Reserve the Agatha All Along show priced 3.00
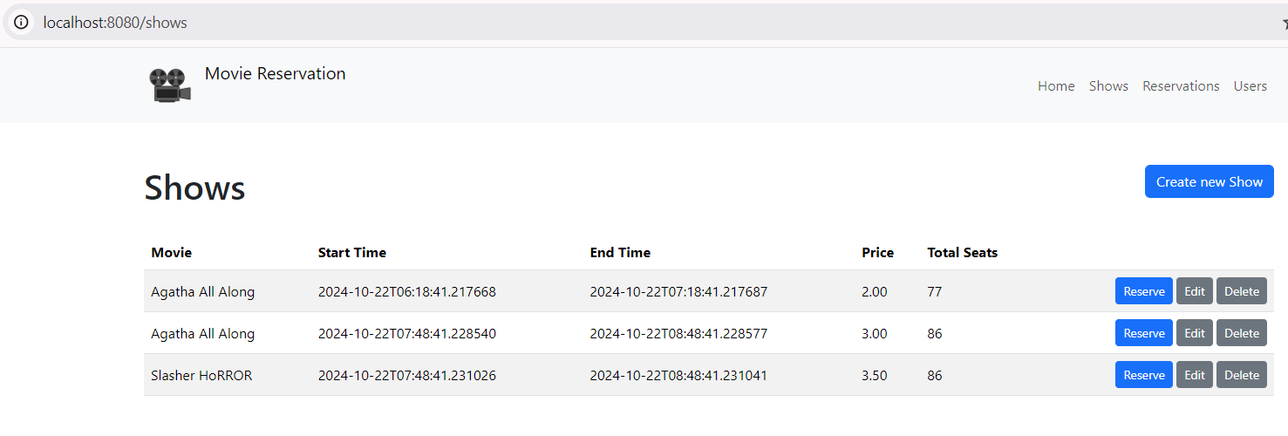 point(1143,333)
